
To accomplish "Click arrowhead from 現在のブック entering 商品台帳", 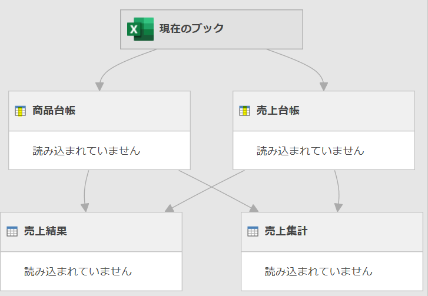I will click(100, 87).
